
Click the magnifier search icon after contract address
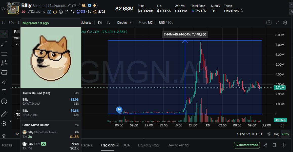click(x=73, y=12)
